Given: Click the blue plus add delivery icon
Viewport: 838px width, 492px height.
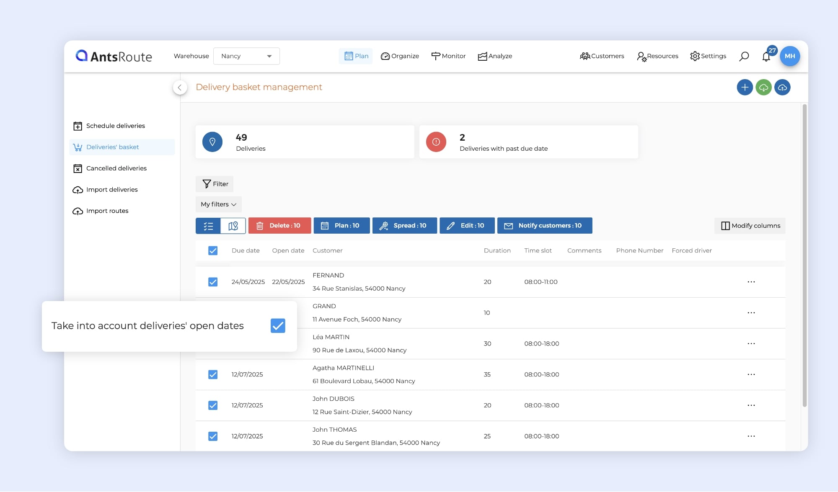Looking at the screenshot, I should tap(745, 88).
